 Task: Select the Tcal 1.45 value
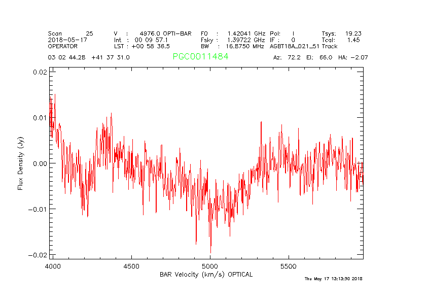coord(341,40)
